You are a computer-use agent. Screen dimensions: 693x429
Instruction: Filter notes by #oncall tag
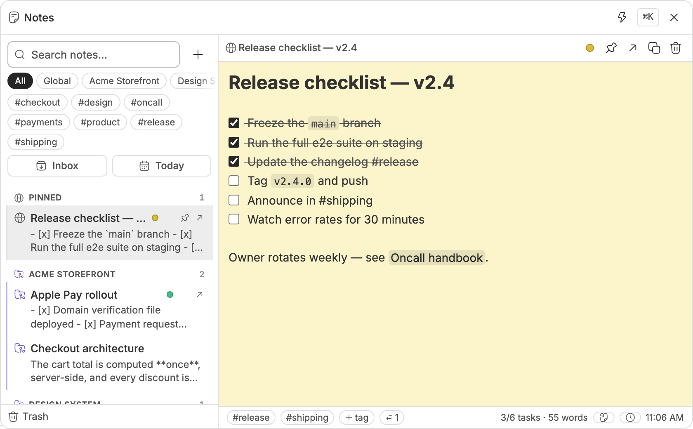(x=146, y=102)
